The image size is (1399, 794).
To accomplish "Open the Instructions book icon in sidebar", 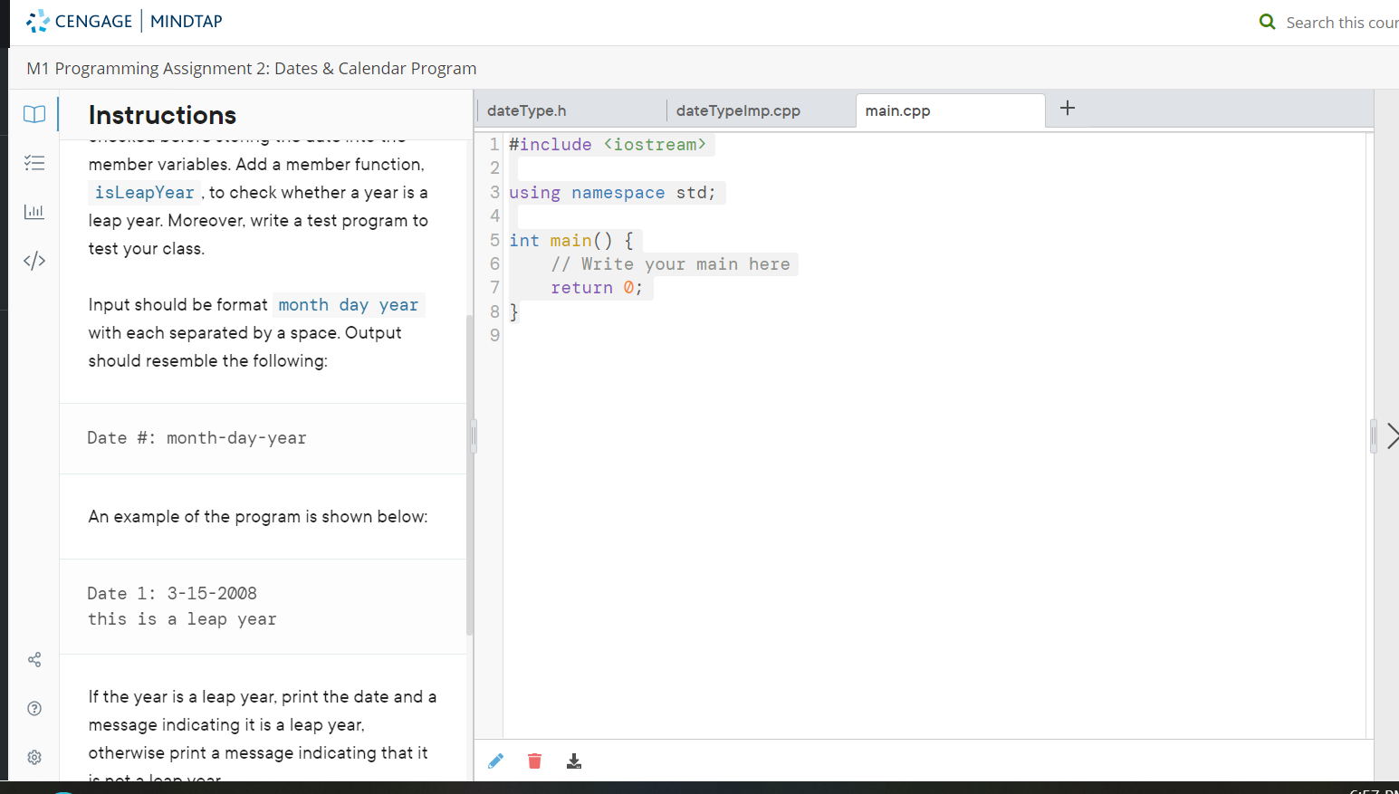I will coord(34,114).
